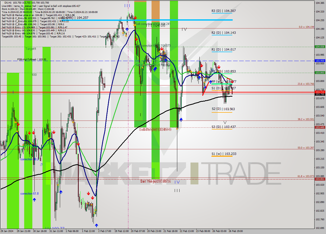Click the 104.385 price axis value
The image size is (326, 234).
click(x=320, y=3)
